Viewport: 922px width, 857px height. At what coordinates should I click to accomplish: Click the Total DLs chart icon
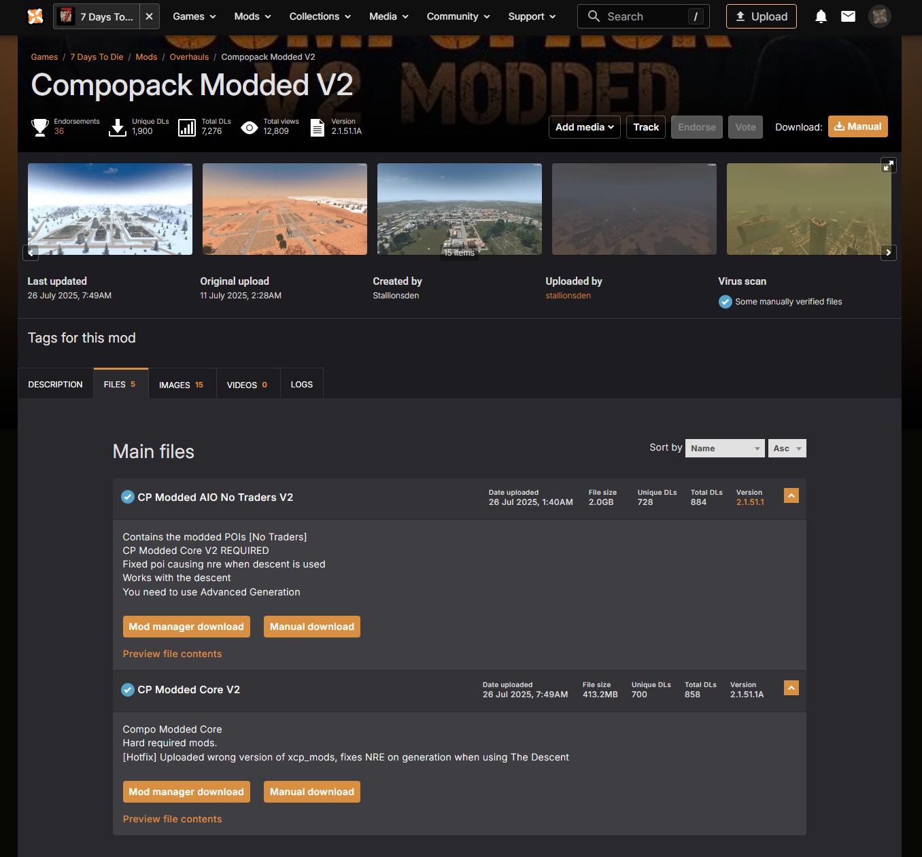click(x=187, y=127)
